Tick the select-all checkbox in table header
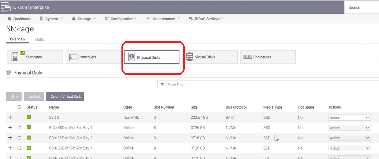Viewport: 379px width, 159px height. (x=19, y=107)
